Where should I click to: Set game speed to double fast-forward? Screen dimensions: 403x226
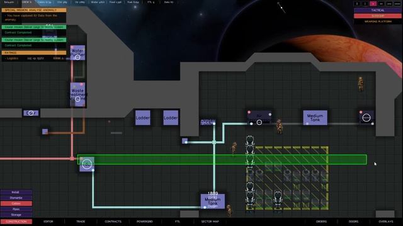pos(381,4)
